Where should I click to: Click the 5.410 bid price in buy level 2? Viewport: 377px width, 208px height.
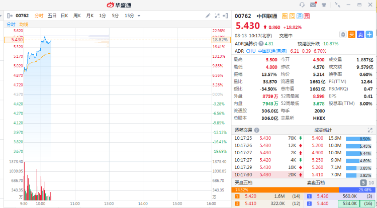(x=250, y=203)
